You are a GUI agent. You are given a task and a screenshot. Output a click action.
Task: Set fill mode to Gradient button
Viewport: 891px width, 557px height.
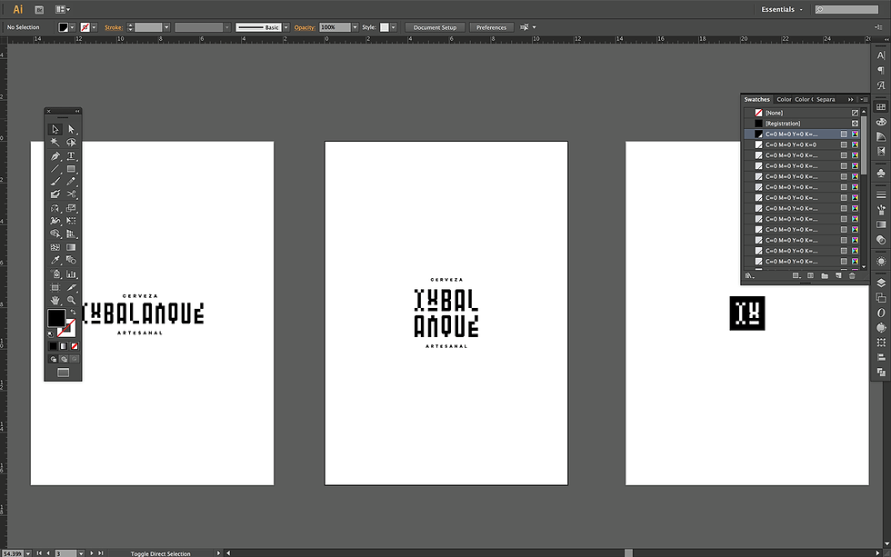point(64,346)
